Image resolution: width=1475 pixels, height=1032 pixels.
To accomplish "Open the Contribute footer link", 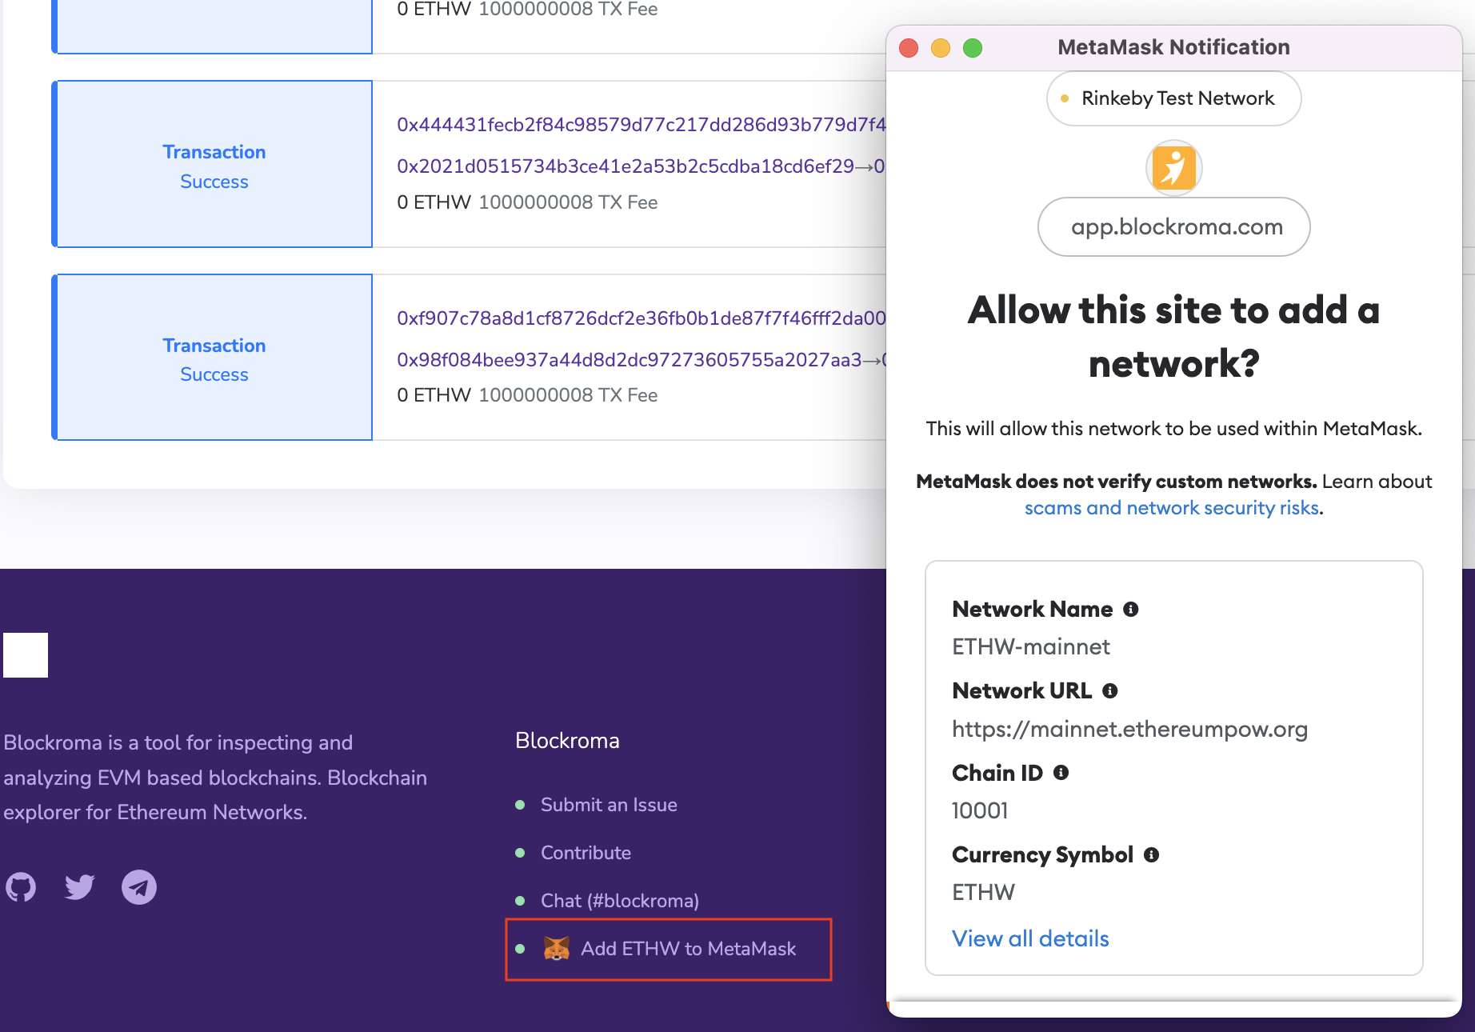I will pos(586,853).
